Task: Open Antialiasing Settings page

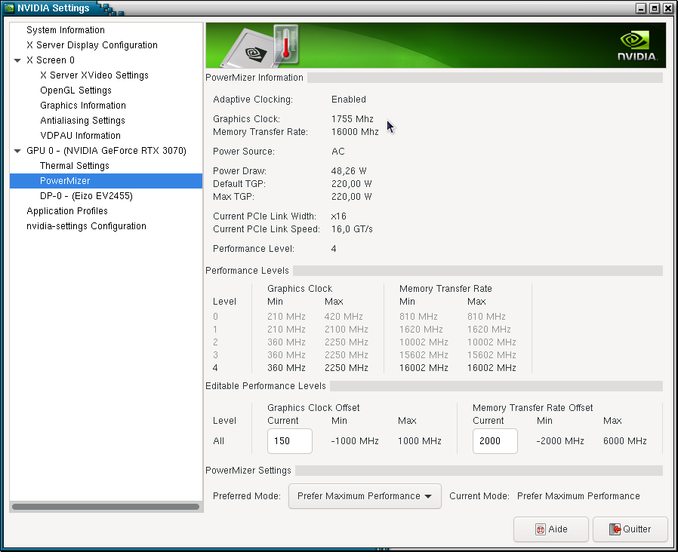Action: (x=82, y=121)
